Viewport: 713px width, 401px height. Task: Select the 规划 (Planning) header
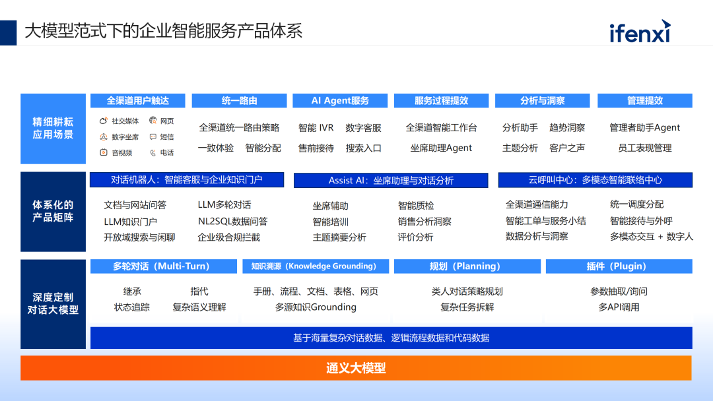coord(467,266)
